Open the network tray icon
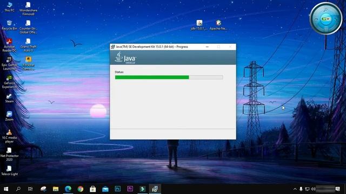Viewport: 346px width, 194px height. 307,189
